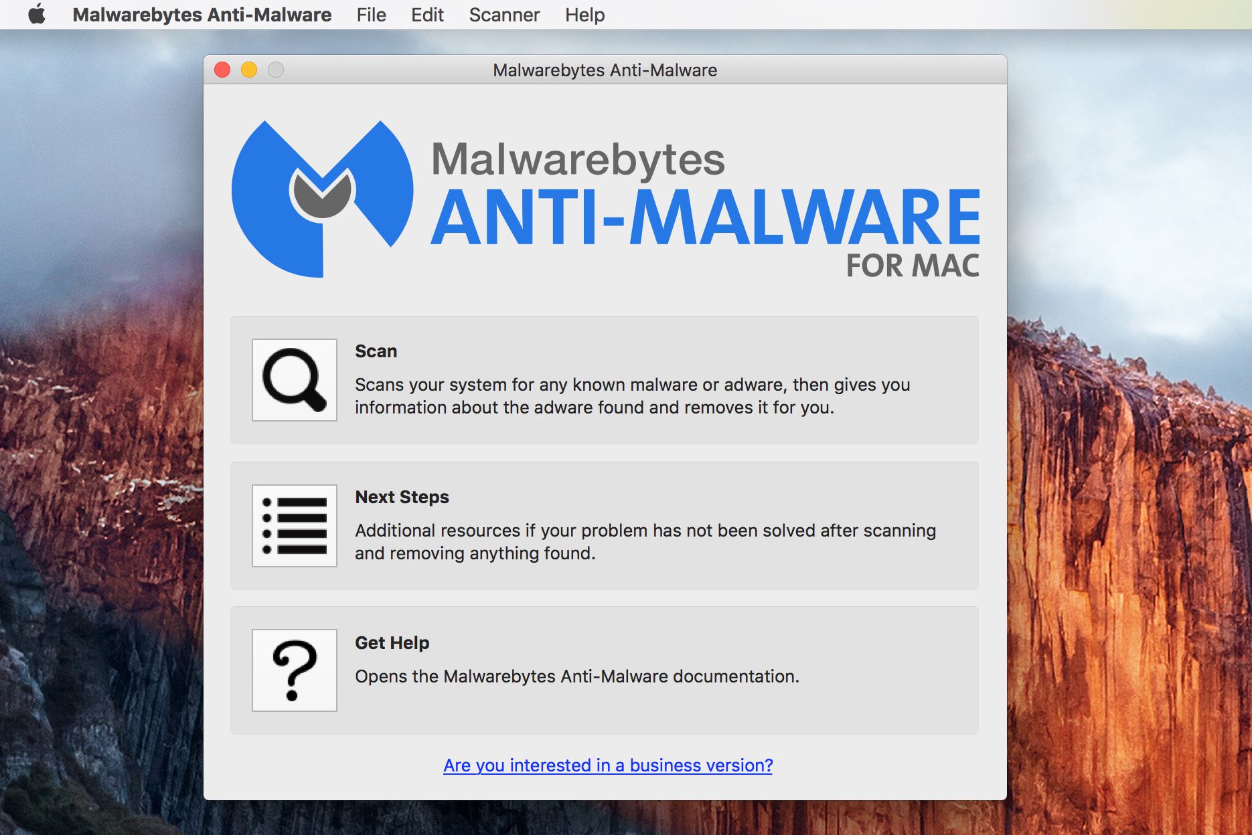Click the 'Scans your system' description text

(632, 396)
